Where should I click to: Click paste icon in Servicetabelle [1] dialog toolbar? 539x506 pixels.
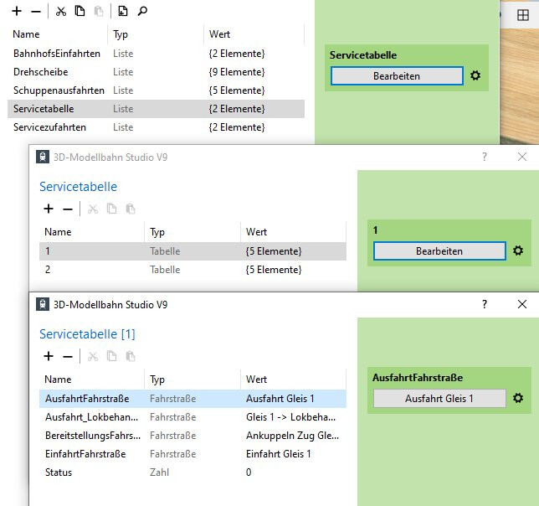point(131,356)
